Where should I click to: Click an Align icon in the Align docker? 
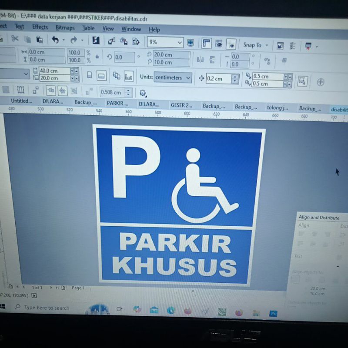coord(302,234)
